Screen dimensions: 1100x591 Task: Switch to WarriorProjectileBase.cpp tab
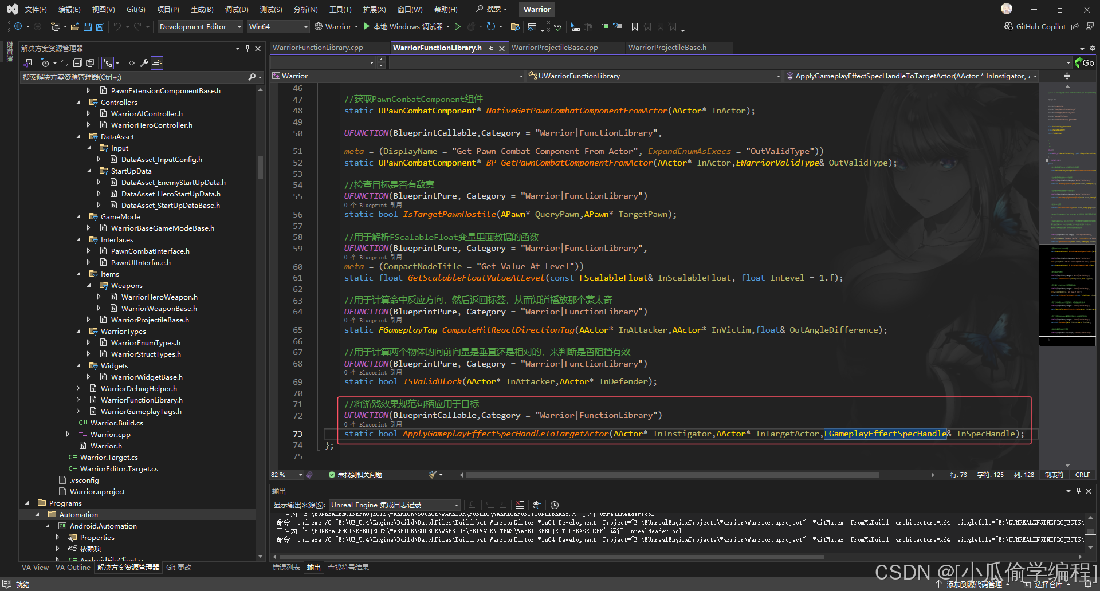tap(555, 48)
